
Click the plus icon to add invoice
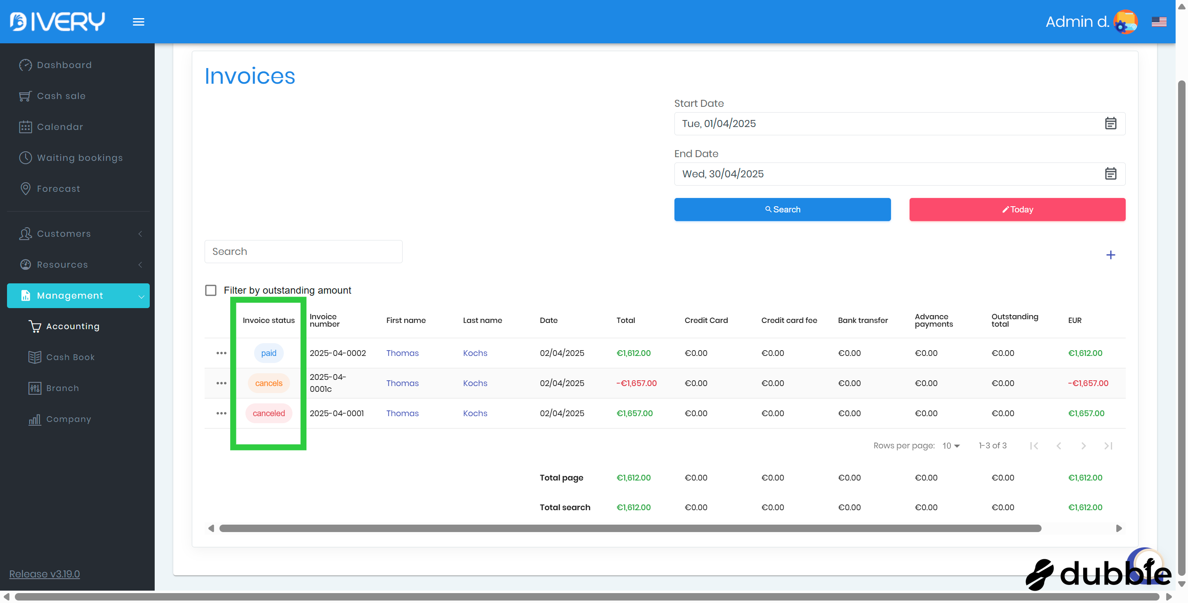tap(1110, 255)
